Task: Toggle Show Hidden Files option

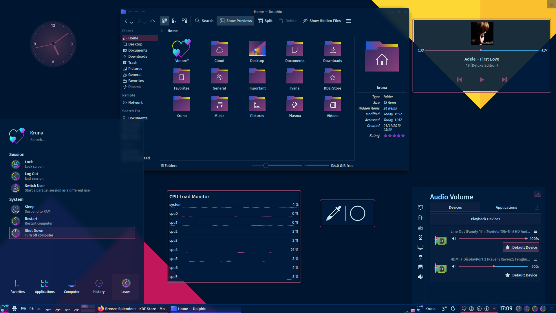Action: click(x=322, y=21)
